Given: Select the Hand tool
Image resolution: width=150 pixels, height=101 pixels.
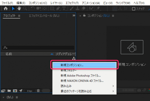Looking at the screenshot, I should [19, 8].
